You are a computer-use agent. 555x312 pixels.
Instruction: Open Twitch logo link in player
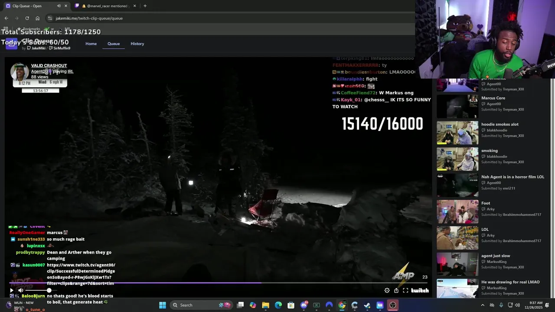point(420,290)
